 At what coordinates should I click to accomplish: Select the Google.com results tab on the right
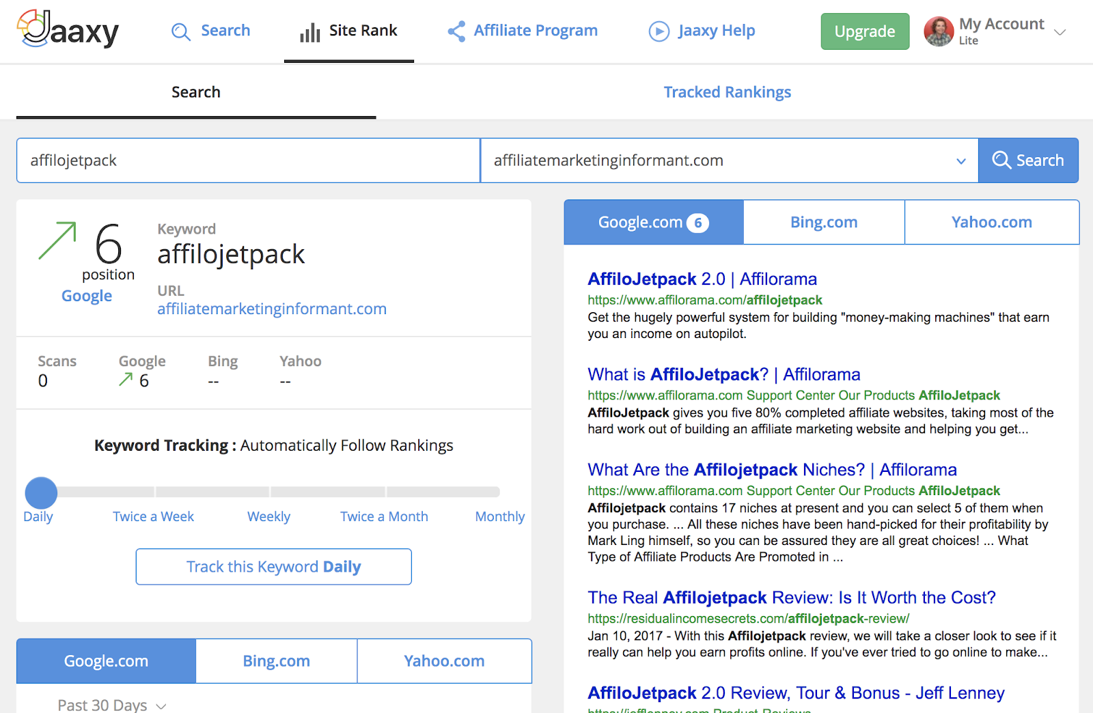(654, 222)
